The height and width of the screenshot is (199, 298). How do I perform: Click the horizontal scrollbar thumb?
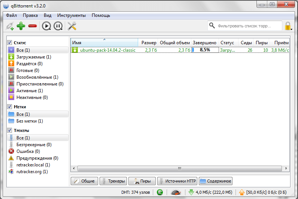point(180,168)
